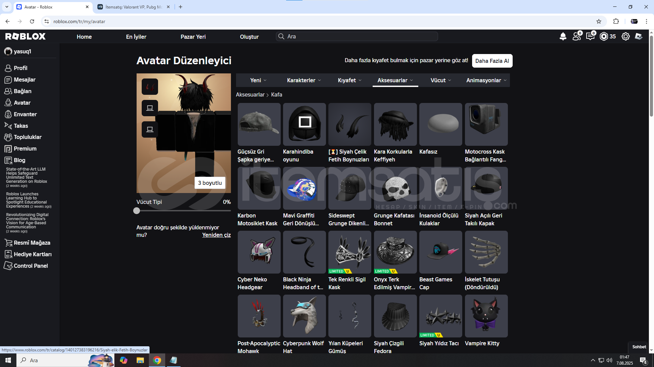Open the Windows notification center
This screenshot has width=654, height=367.
643,361
